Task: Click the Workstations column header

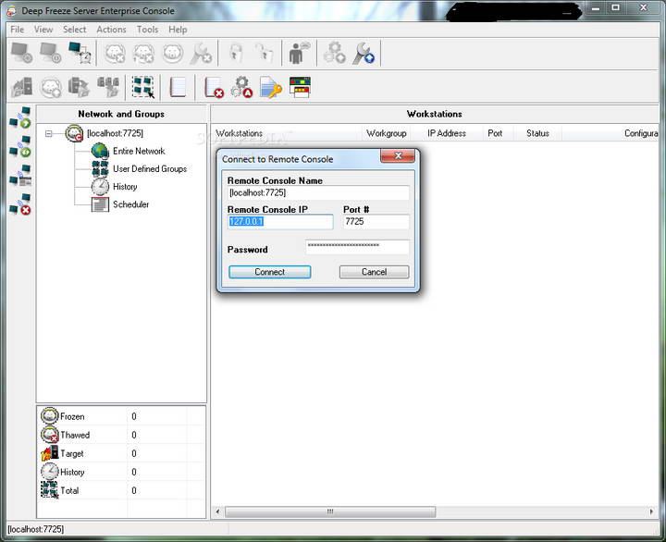Action: [x=286, y=133]
